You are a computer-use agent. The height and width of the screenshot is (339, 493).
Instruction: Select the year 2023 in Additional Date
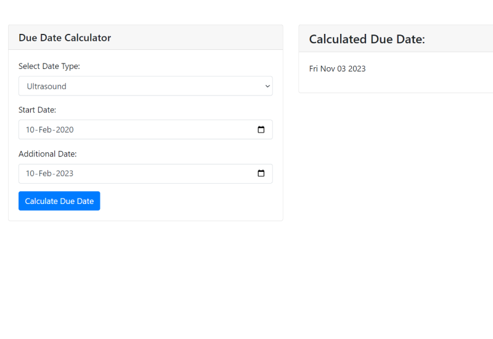65,173
